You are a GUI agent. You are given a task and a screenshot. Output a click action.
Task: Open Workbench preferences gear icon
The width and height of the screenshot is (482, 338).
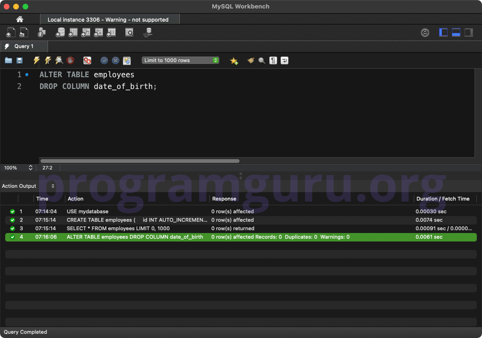[425, 32]
